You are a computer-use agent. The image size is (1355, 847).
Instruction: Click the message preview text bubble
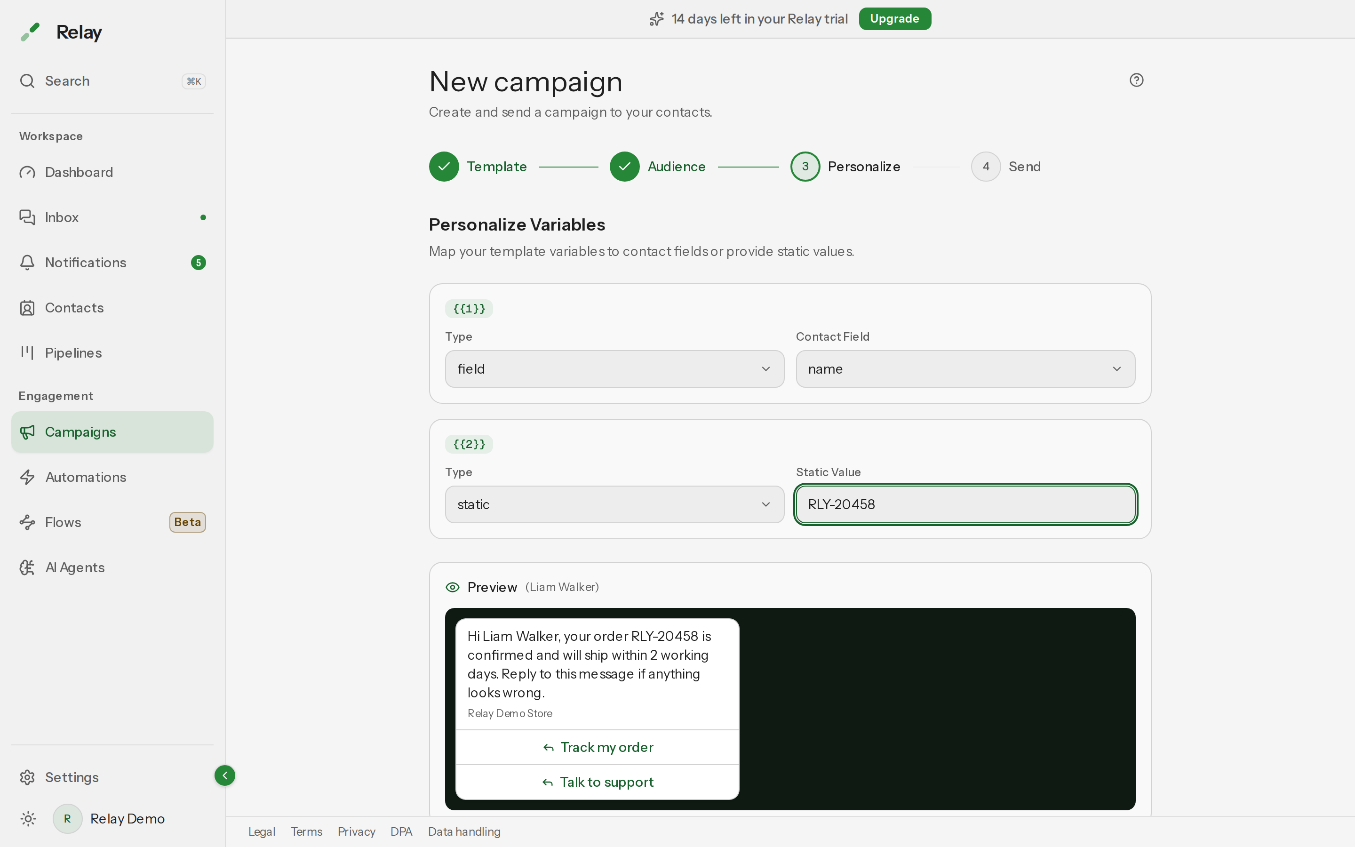598,674
